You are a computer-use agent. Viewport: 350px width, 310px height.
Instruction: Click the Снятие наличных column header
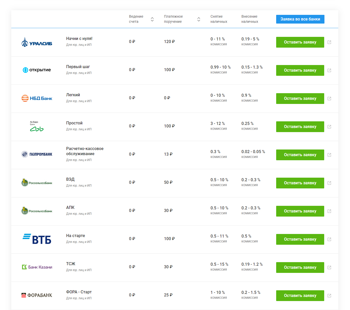tap(219, 19)
